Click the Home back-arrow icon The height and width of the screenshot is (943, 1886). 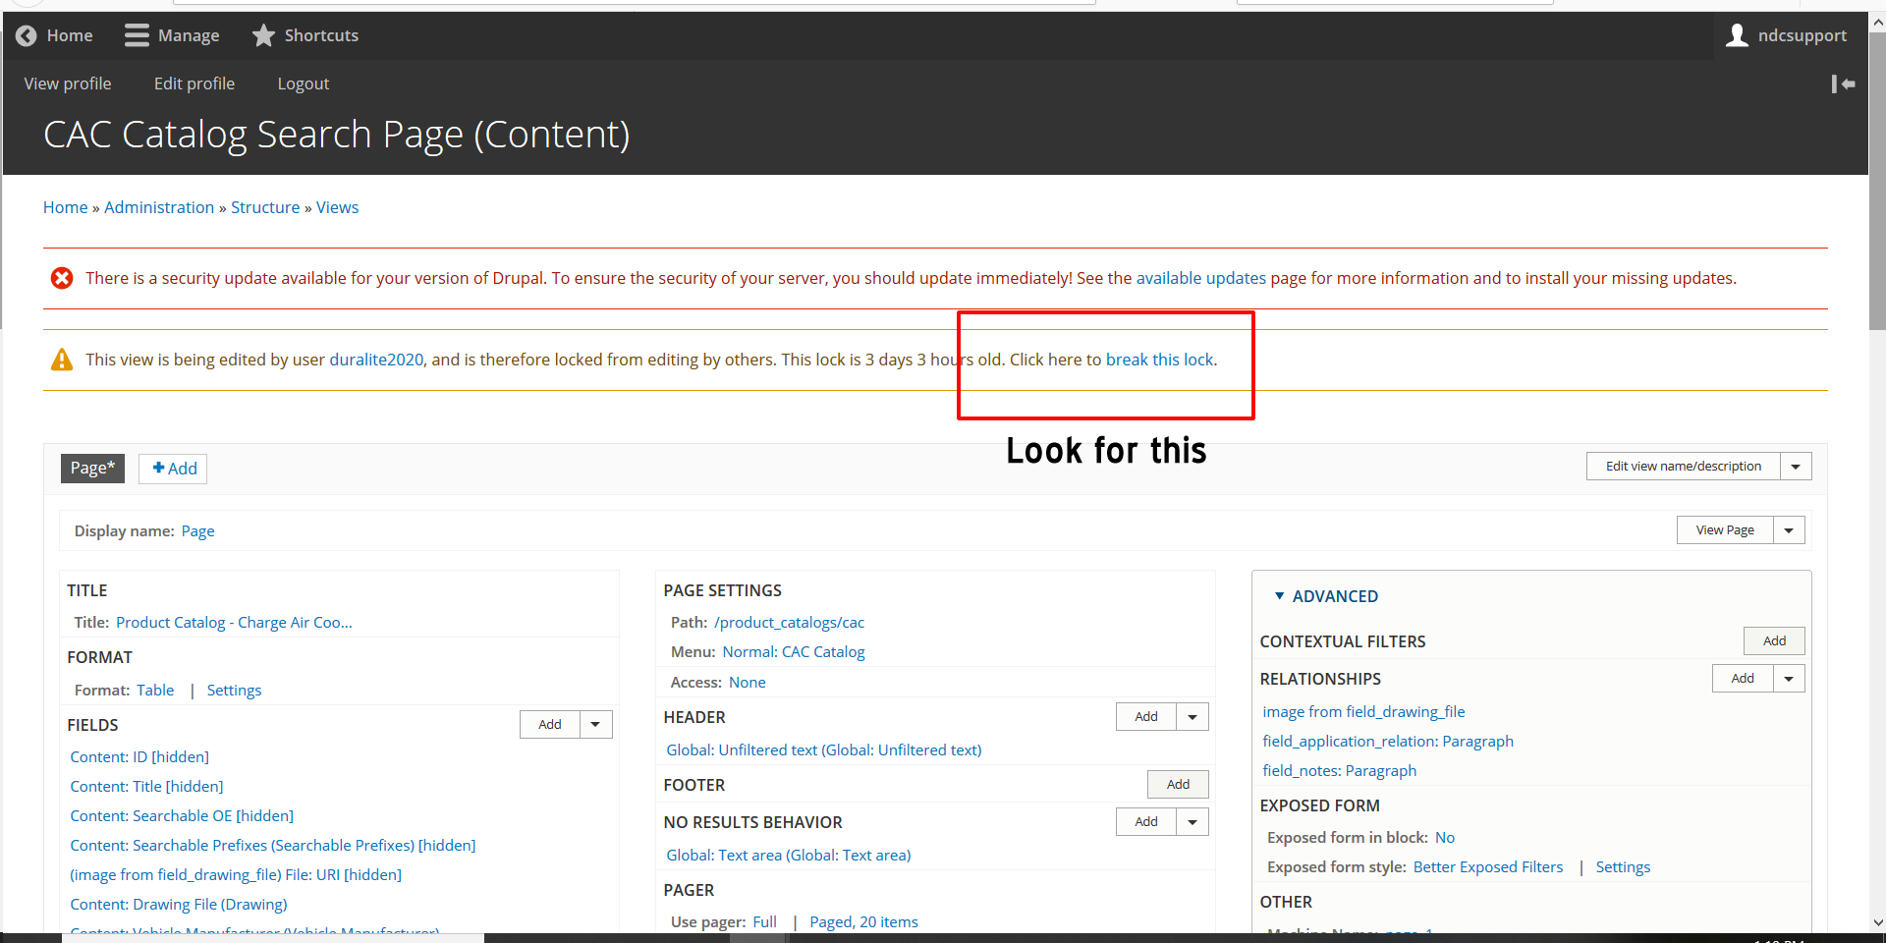(27, 35)
